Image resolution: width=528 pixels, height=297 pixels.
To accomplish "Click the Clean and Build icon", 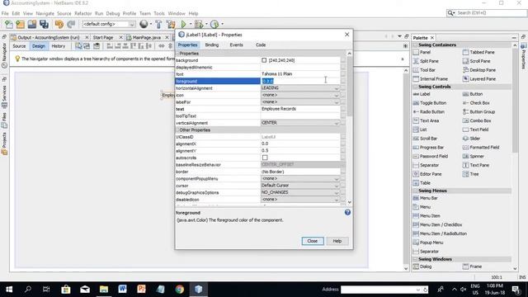I will point(171,24).
